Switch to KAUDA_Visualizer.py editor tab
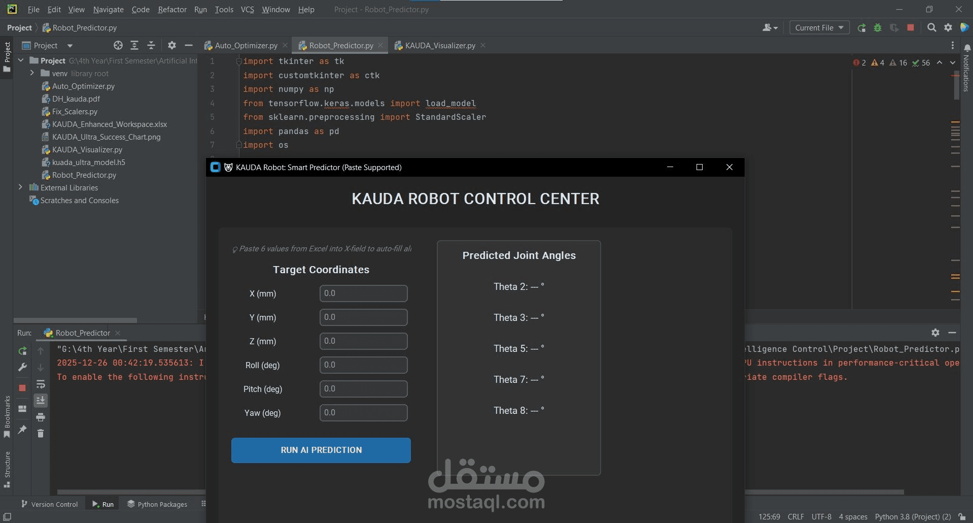The image size is (973, 523). tap(440, 45)
